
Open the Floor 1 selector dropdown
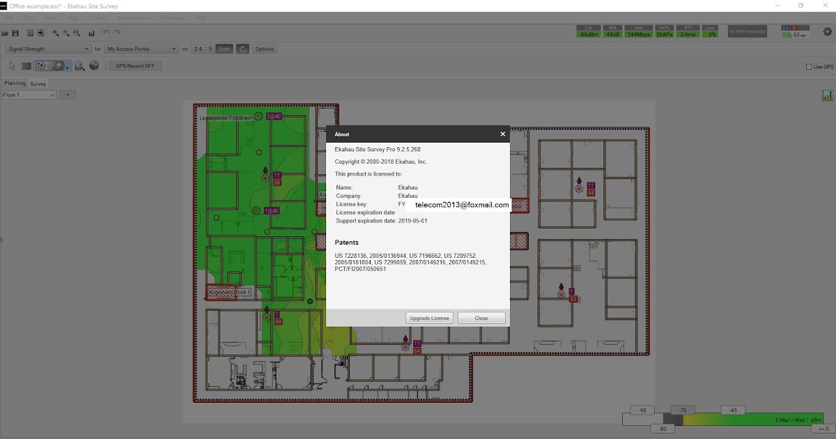(29, 95)
